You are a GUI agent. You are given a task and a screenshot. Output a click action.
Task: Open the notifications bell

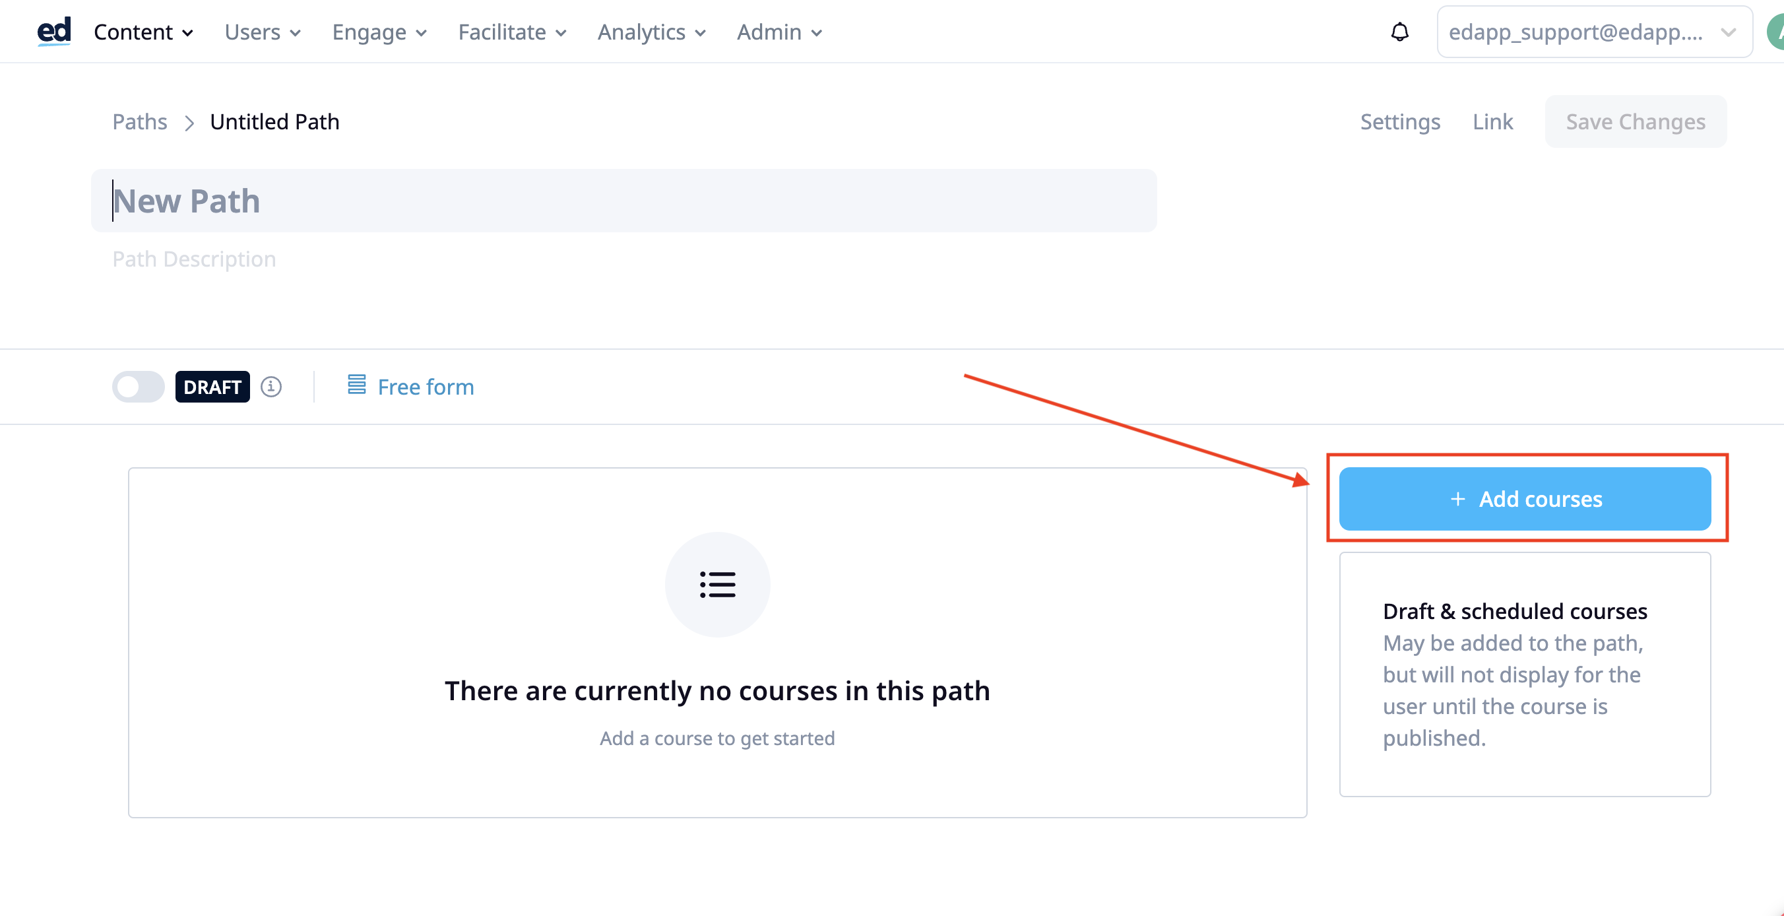click(1399, 32)
